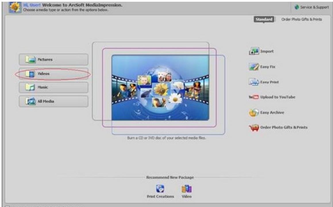Click the Easy Print text label

click(270, 82)
